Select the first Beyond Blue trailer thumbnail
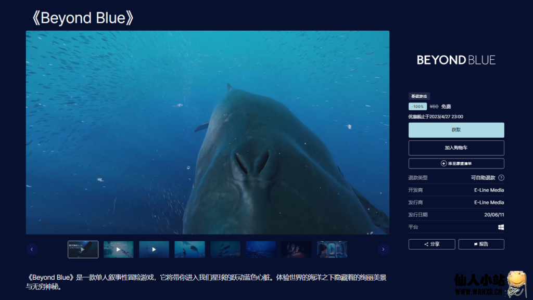Image resolution: width=533 pixels, height=300 pixels. coord(83,250)
